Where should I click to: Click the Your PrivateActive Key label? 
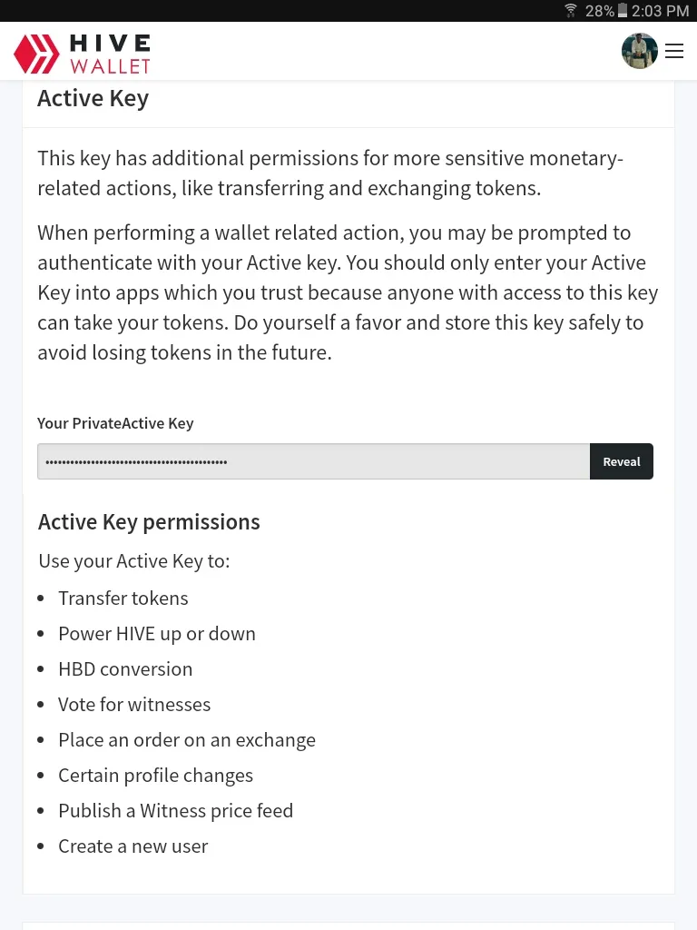(x=115, y=423)
